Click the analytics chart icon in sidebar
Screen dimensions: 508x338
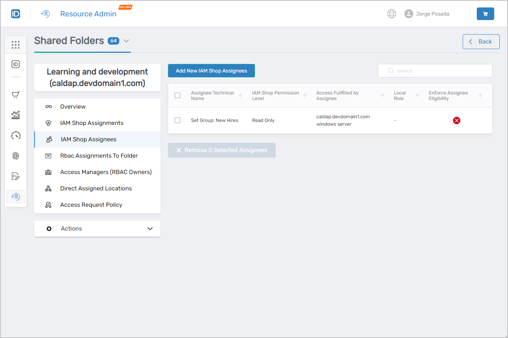15,115
